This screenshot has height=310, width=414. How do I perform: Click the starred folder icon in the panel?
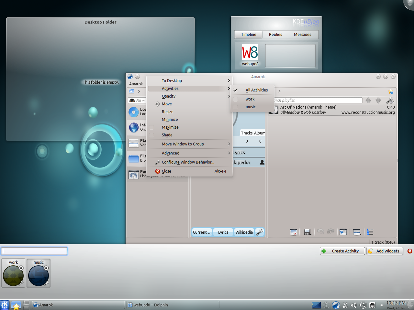click(x=16, y=305)
